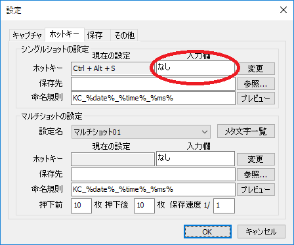Click the multi-shot 保存先 path field
294x245 pixels.
[x=153, y=174]
